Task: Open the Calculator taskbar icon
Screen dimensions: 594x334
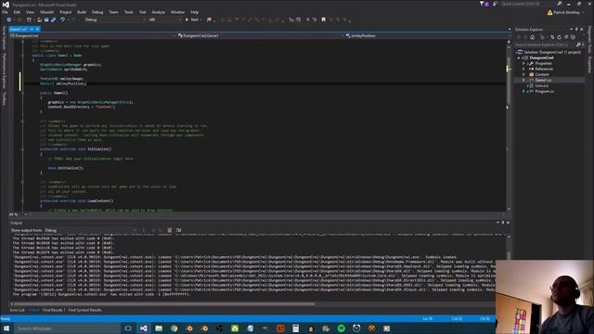Action: (295, 328)
